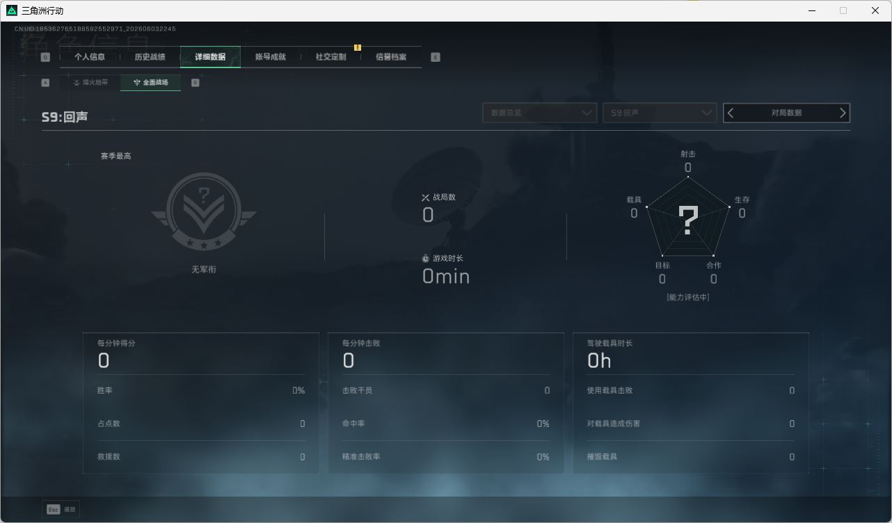This screenshot has width=892, height=523.
Task: Switch to the 社交定制 tab
Action: [330, 57]
